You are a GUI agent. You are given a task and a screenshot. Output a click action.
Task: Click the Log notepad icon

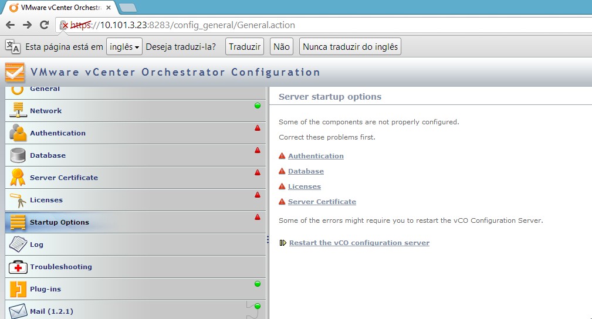click(x=18, y=245)
